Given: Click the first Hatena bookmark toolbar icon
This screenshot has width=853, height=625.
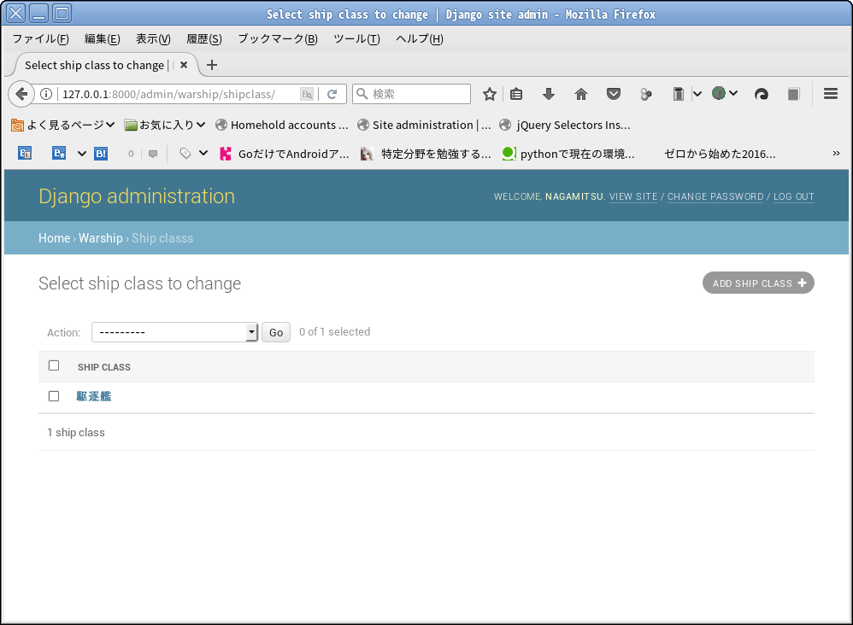Looking at the screenshot, I should click(25, 154).
